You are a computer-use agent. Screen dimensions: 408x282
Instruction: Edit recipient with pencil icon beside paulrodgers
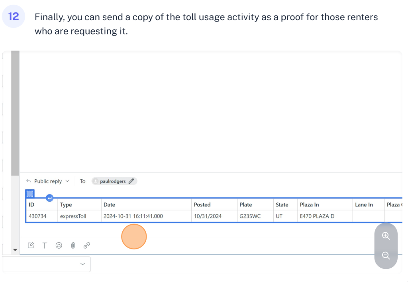(131, 181)
